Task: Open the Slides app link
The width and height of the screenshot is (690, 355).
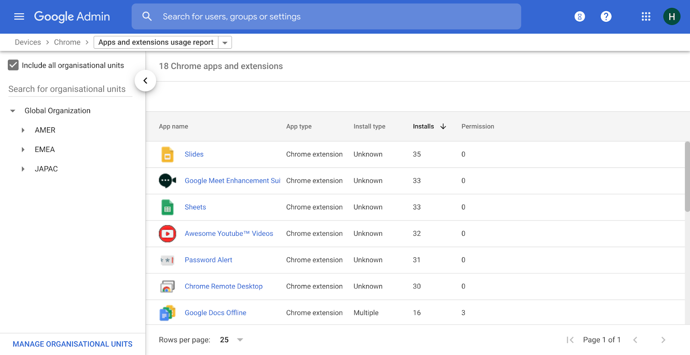Action: tap(194, 154)
